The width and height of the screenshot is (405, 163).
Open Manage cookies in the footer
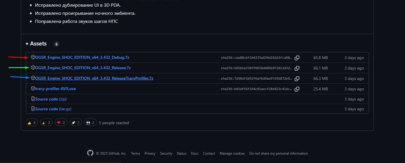pyautogui.click(x=232, y=153)
